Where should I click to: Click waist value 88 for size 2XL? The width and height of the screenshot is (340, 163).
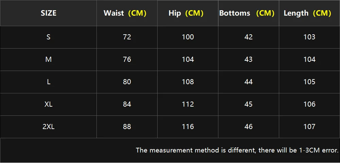[x=127, y=127]
